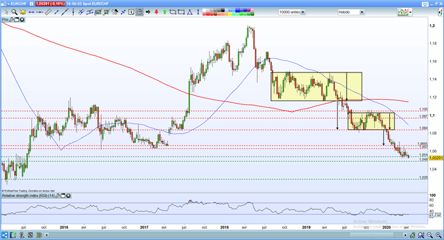Pick the bright green color swatch

pos(241,14)
